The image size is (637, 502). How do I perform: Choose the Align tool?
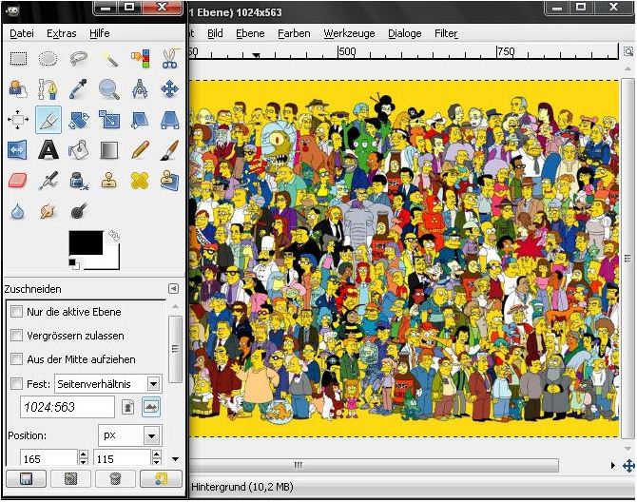click(x=18, y=120)
